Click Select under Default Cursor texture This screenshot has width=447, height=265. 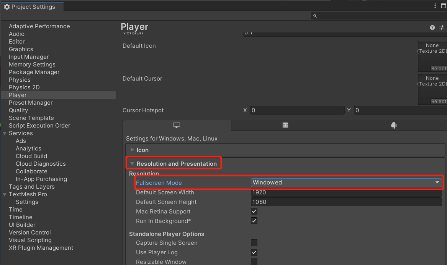coord(439,102)
